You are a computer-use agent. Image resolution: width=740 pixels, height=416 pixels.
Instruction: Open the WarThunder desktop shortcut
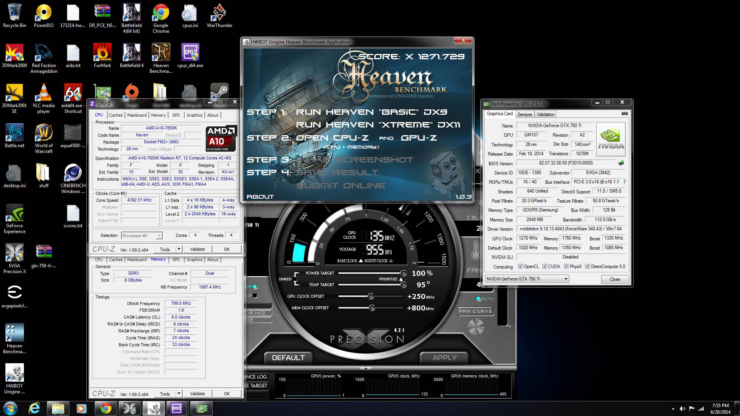pyautogui.click(x=219, y=16)
